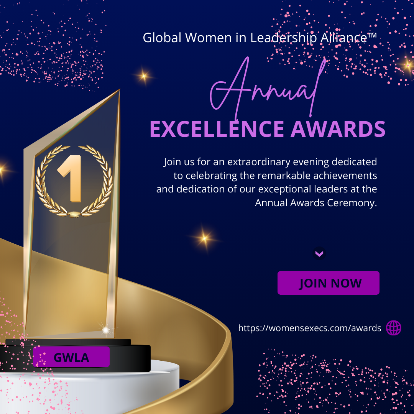Image resolution: width=414 pixels, height=414 pixels.
Task: Open the womensexecs.com/awards link
Action: (x=309, y=328)
